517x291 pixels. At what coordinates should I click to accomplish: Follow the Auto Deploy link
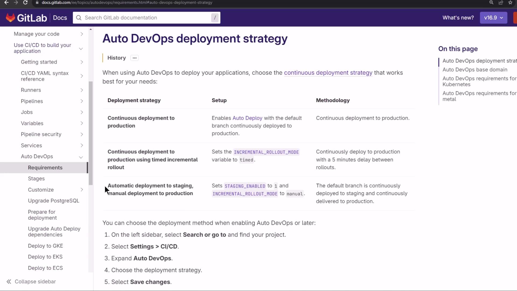247,118
